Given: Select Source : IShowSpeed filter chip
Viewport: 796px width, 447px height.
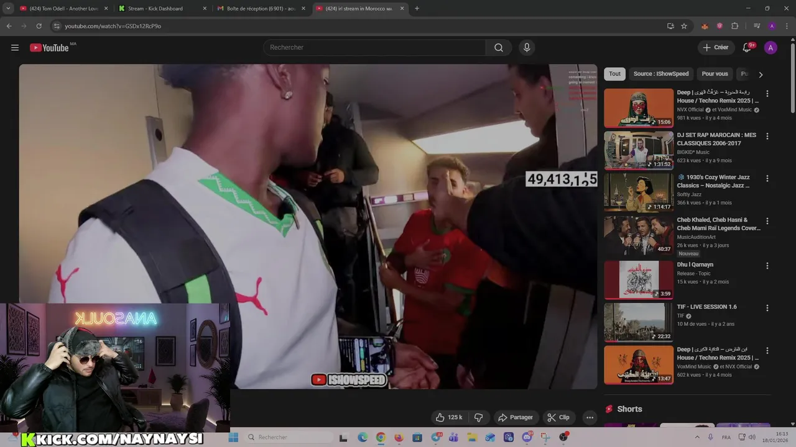Looking at the screenshot, I should click(661, 74).
